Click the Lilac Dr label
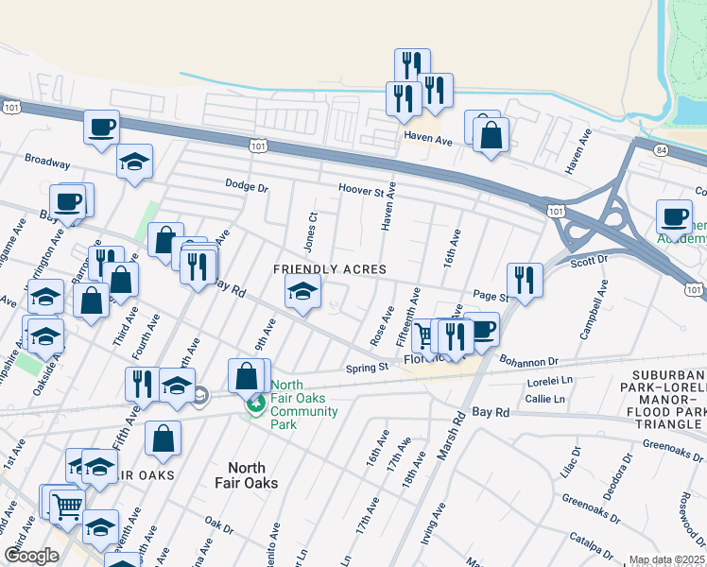Screen dimensions: 707x567 point(571,462)
